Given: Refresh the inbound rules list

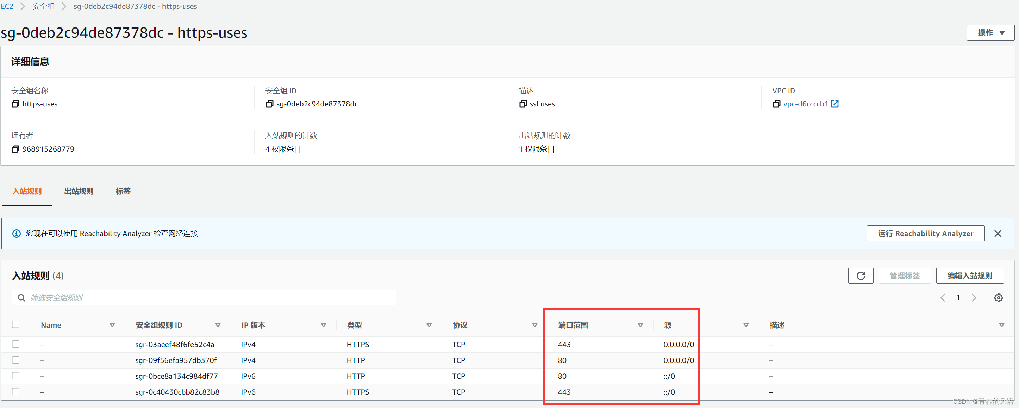Looking at the screenshot, I should pos(860,276).
